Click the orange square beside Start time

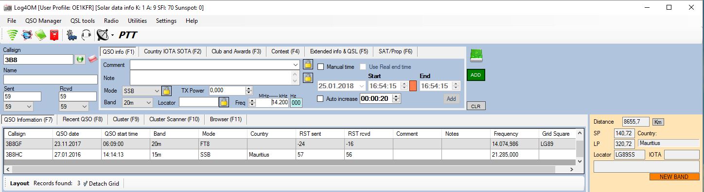[413, 86]
